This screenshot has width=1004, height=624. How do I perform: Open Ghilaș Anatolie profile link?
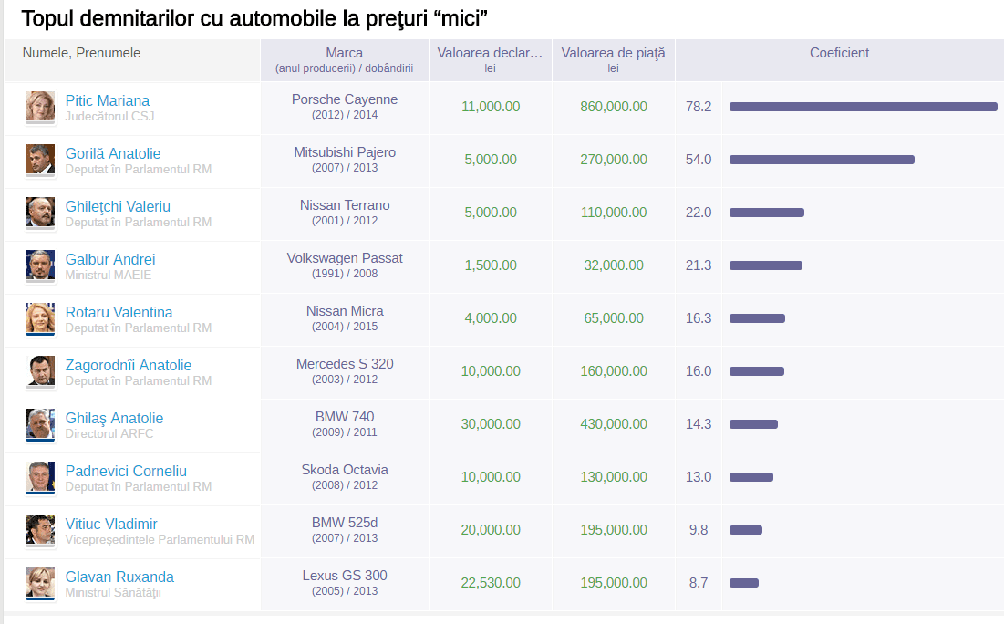[114, 418]
